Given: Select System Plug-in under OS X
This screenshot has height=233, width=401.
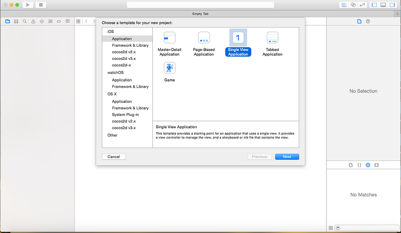Looking at the screenshot, I should [125, 115].
